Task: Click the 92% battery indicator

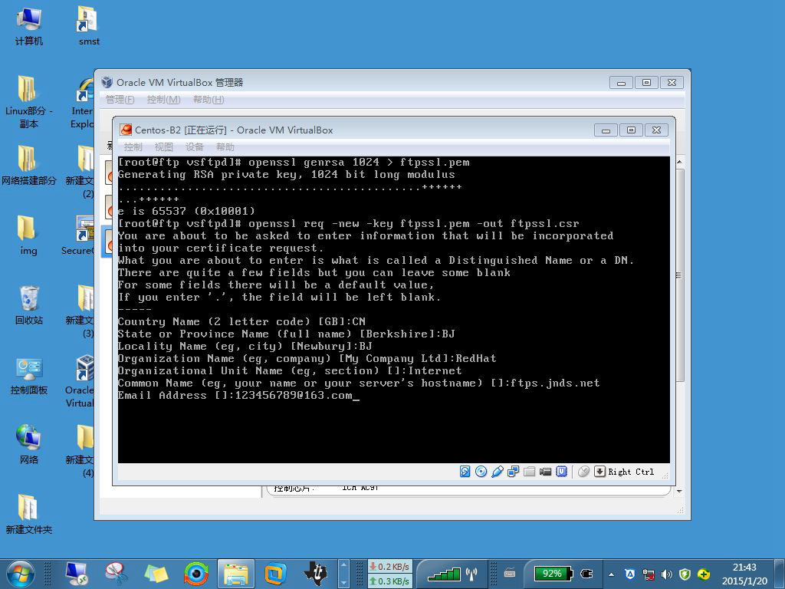Action: tap(552, 574)
